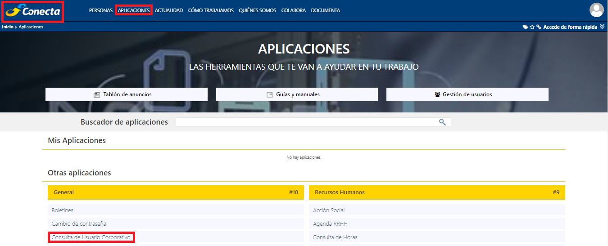The height and width of the screenshot is (246, 608).
Task: Click the chain links icon
Action: 539,27
